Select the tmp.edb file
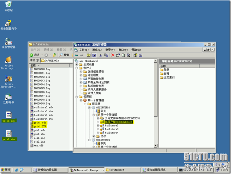231x174 pixels. [37, 145]
